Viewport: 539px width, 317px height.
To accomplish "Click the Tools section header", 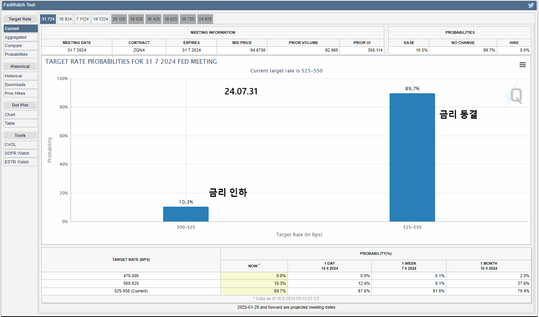I will coord(20,135).
